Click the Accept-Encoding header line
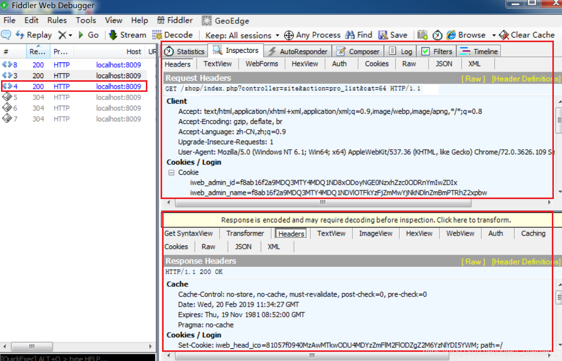The height and width of the screenshot is (361, 562). point(230,121)
